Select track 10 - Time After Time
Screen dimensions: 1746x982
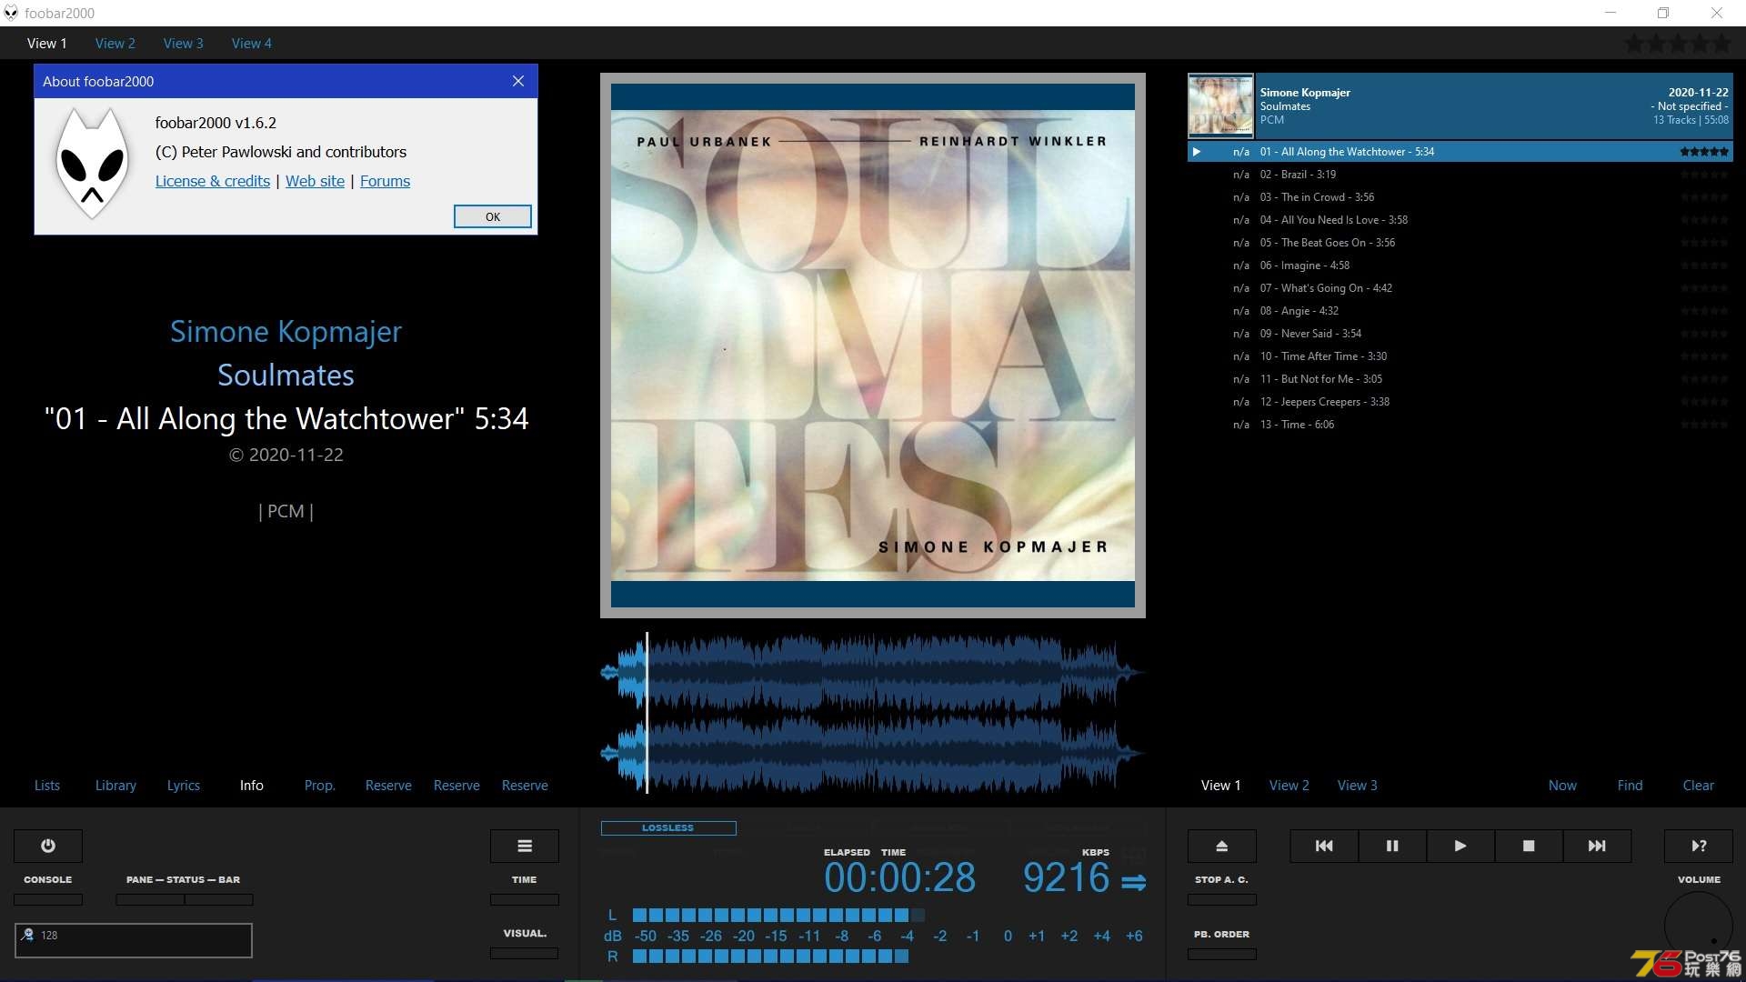pyautogui.click(x=1460, y=356)
